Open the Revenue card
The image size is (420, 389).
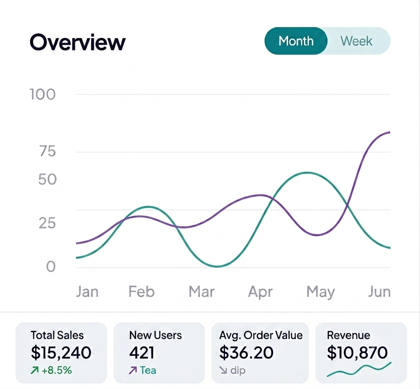coord(361,353)
